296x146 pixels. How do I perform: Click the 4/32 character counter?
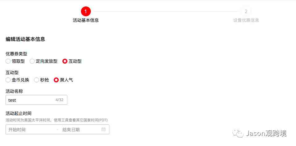click(59, 100)
